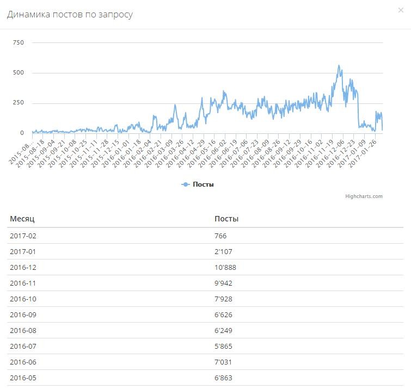Click the Месяц column header
411x389 pixels.
coord(22,219)
